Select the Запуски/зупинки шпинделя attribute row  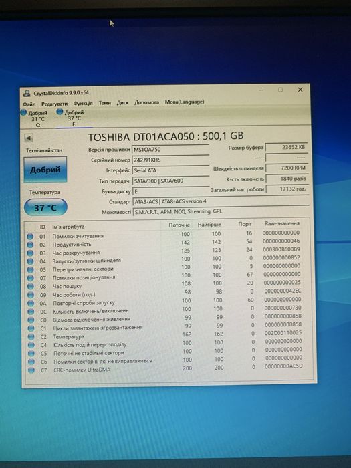(164, 259)
